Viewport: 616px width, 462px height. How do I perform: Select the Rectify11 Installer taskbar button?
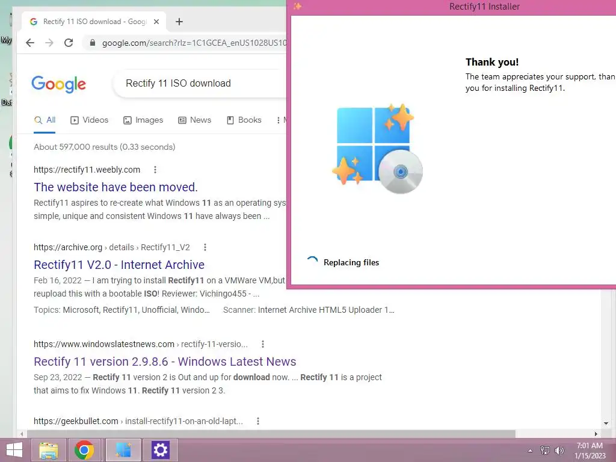(x=123, y=450)
